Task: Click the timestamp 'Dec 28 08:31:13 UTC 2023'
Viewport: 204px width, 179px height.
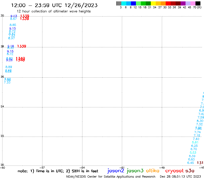Action: [x=180, y=177]
